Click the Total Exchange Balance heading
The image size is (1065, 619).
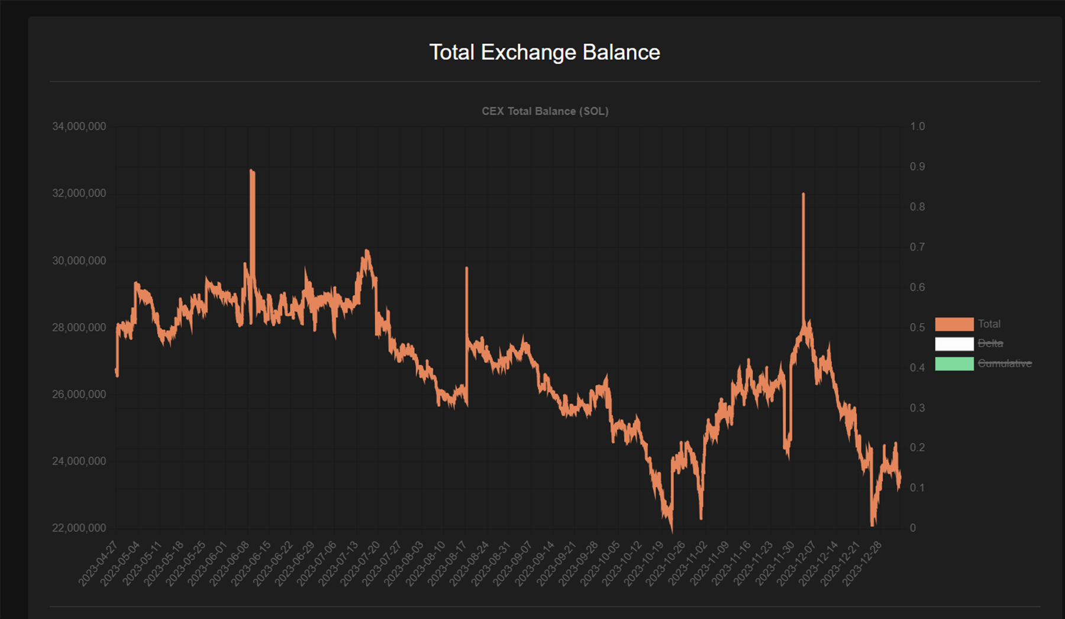click(544, 53)
